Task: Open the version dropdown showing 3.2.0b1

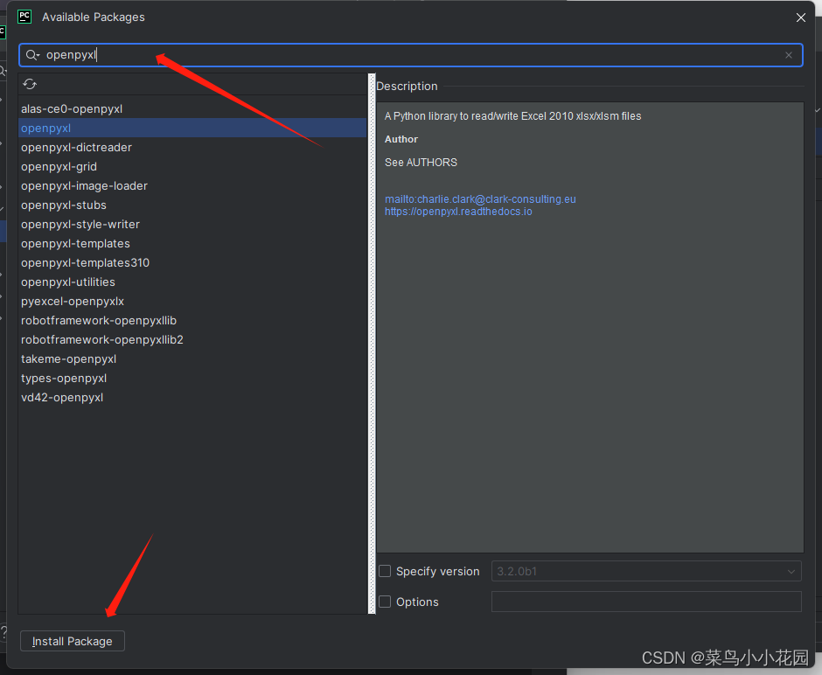Action: 646,571
